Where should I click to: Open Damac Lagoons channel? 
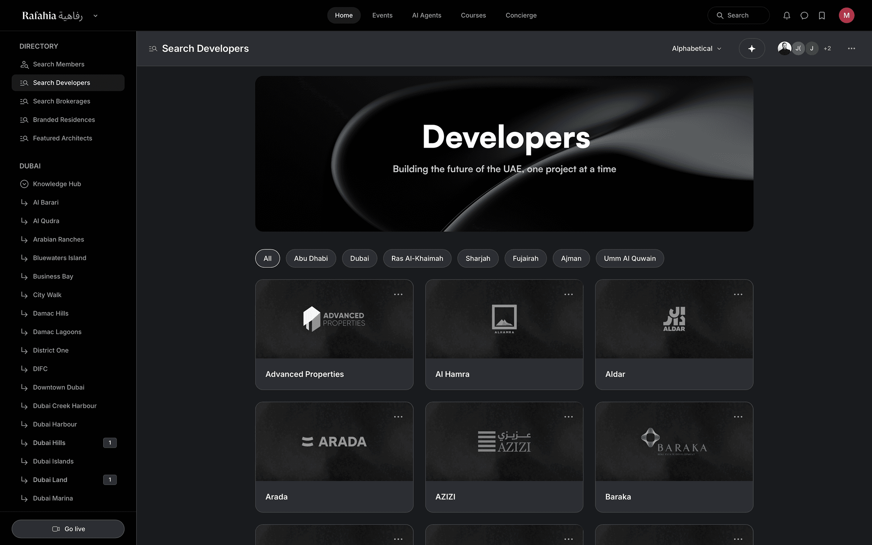click(68, 332)
